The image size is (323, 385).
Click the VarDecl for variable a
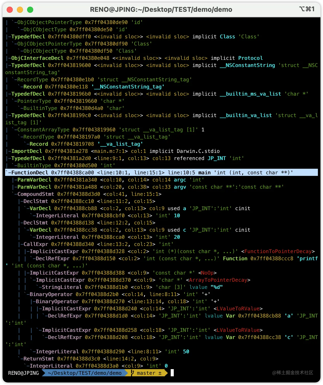point(137,208)
